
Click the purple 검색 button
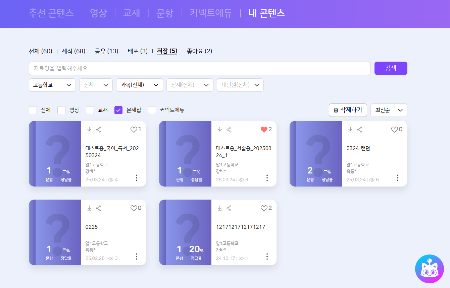pos(391,68)
